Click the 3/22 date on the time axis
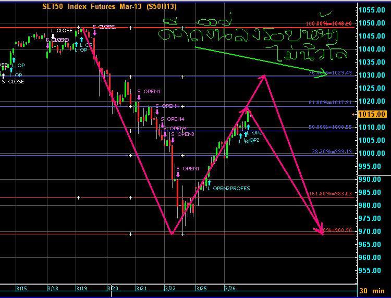Image resolution: width=391 pixels, height=298 pixels. point(169,288)
